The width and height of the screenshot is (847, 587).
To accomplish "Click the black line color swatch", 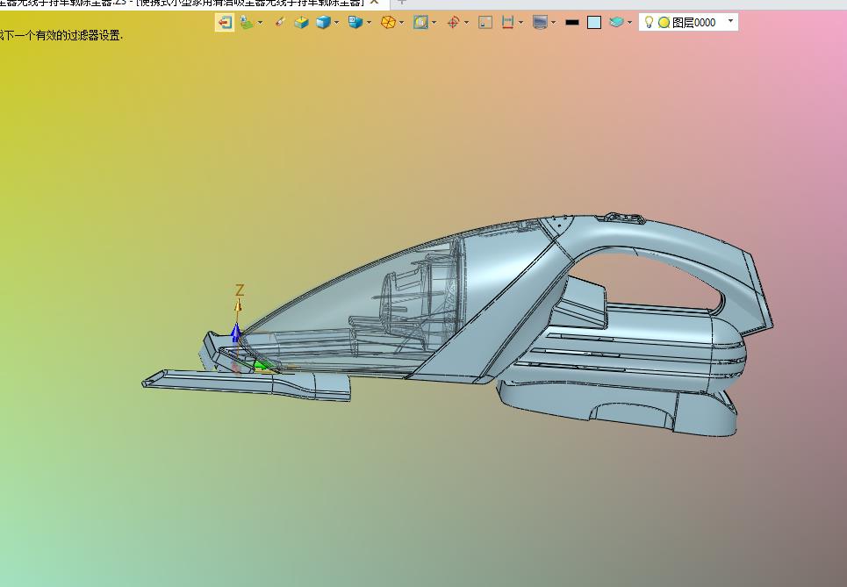I will pyautogui.click(x=572, y=22).
